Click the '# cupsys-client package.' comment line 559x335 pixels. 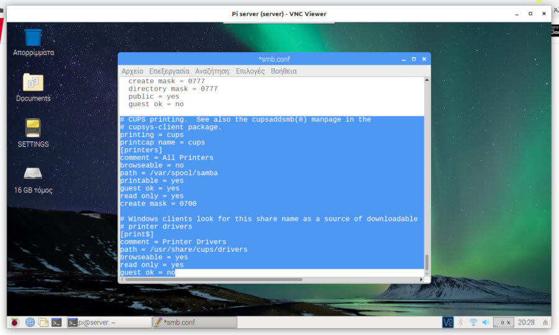click(x=171, y=127)
